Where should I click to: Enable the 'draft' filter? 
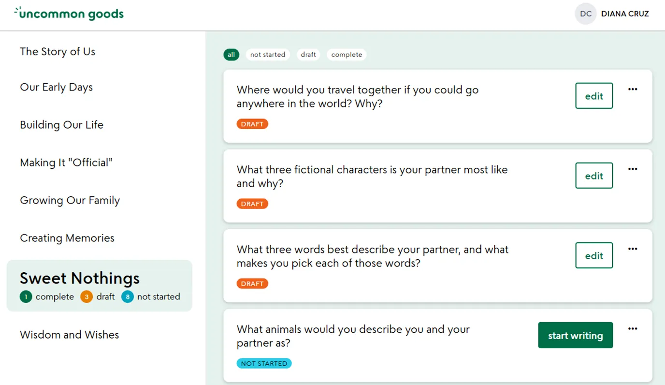coord(308,54)
